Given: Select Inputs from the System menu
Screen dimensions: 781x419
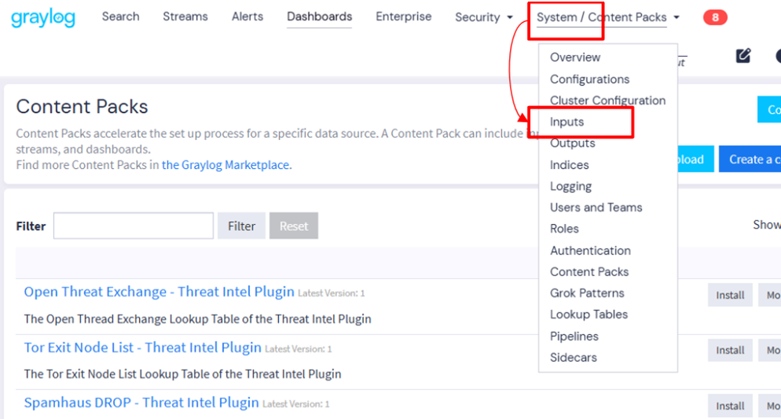Looking at the screenshot, I should click(x=566, y=122).
